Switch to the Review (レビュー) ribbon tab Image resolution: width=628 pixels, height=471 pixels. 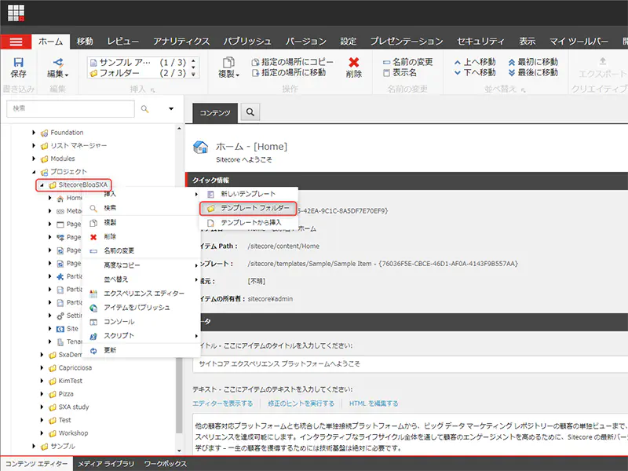pyautogui.click(x=123, y=42)
